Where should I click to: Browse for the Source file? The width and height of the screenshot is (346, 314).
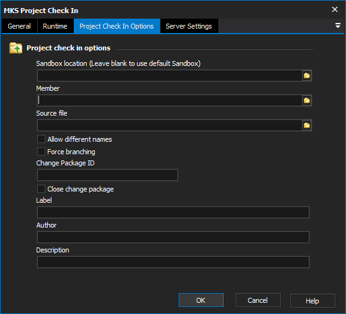click(307, 126)
